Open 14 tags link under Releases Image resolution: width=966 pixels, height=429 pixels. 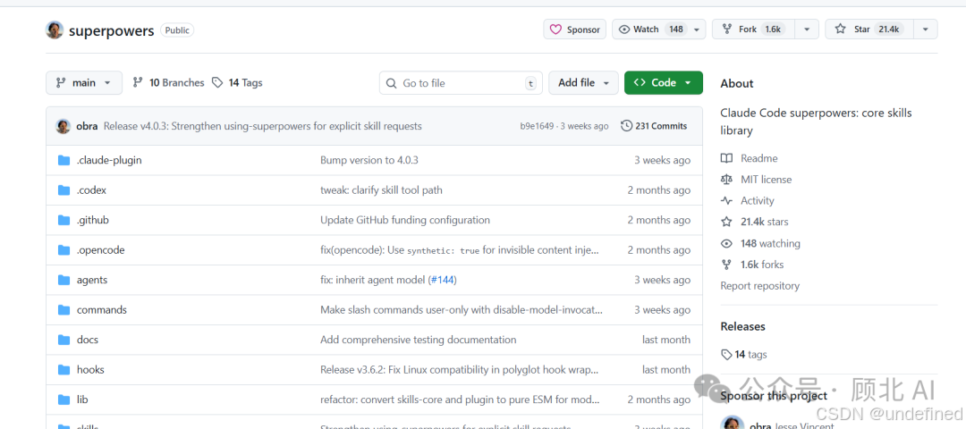[x=743, y=355]
